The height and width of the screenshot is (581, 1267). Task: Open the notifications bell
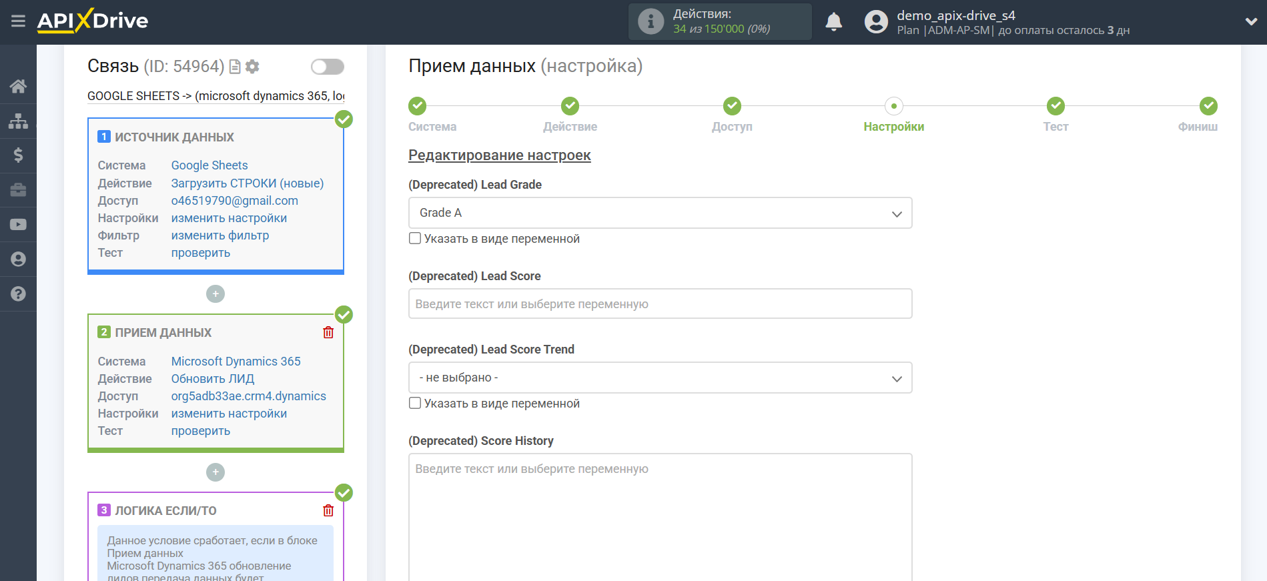tap(833, 22)
